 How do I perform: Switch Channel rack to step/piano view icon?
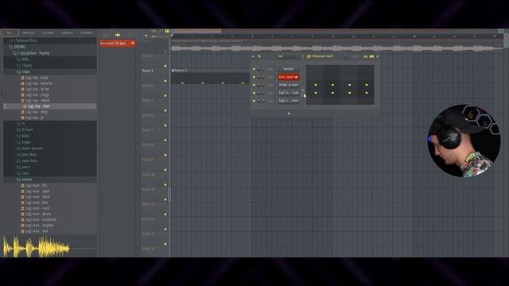pyautogui.click(x=371, y=56)
